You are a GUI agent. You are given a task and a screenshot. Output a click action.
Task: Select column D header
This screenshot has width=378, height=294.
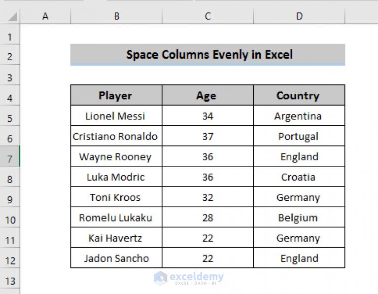point(299,16)
